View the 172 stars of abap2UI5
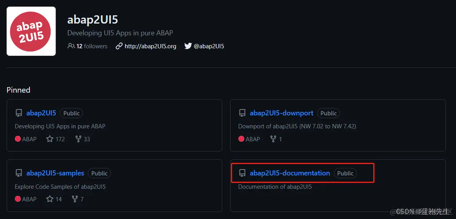Viewport: 456px width, 219px height. pos(56,139)
